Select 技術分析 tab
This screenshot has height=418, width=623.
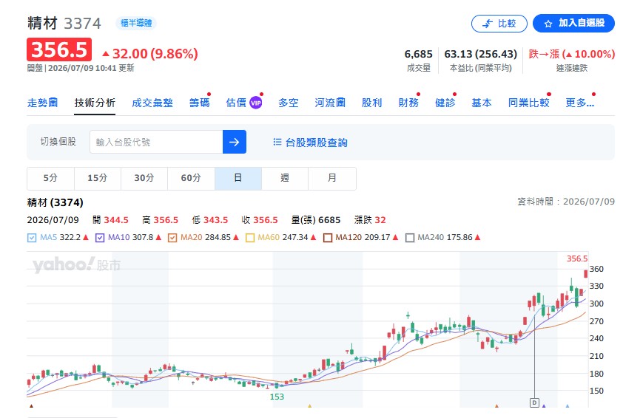coord(95,103)
